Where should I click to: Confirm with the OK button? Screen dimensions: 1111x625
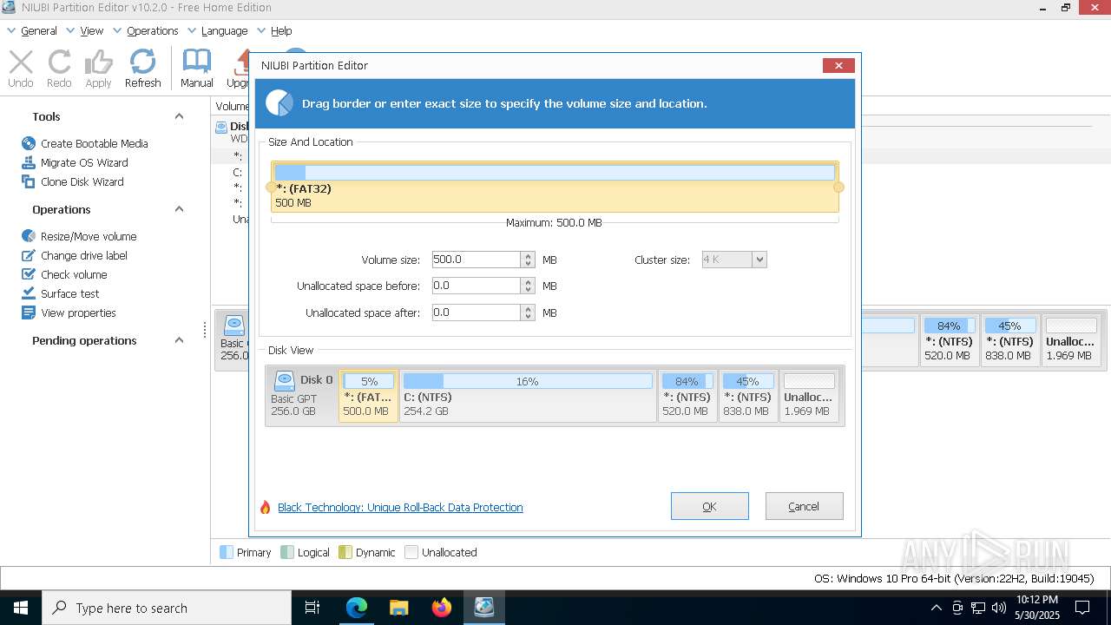pos(709,506)
